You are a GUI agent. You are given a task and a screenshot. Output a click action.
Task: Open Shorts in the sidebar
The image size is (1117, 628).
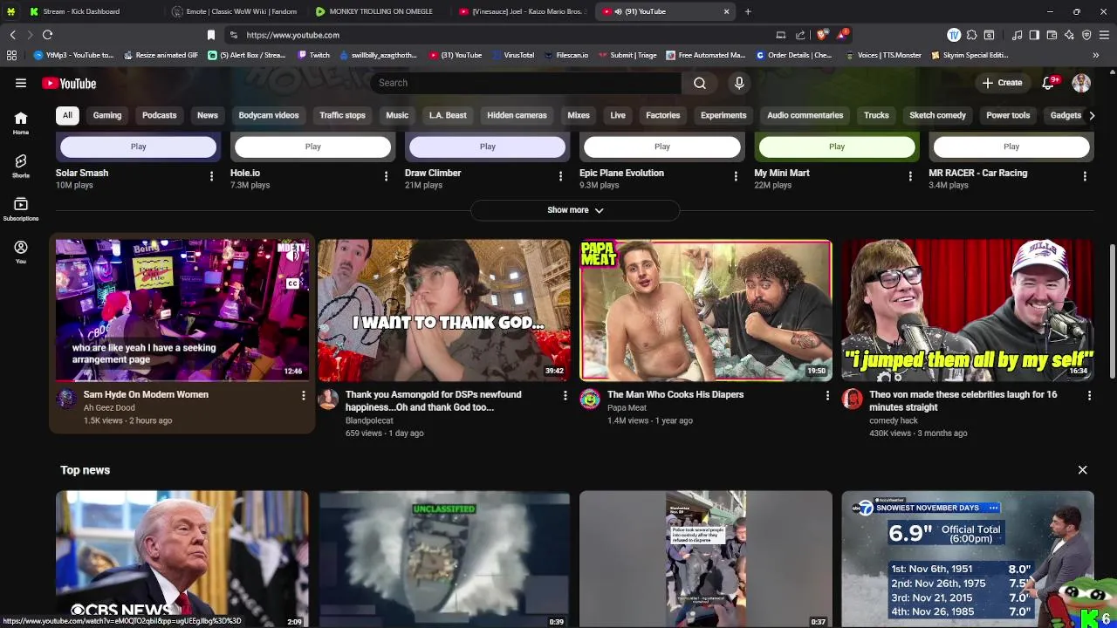click(21, 166)
